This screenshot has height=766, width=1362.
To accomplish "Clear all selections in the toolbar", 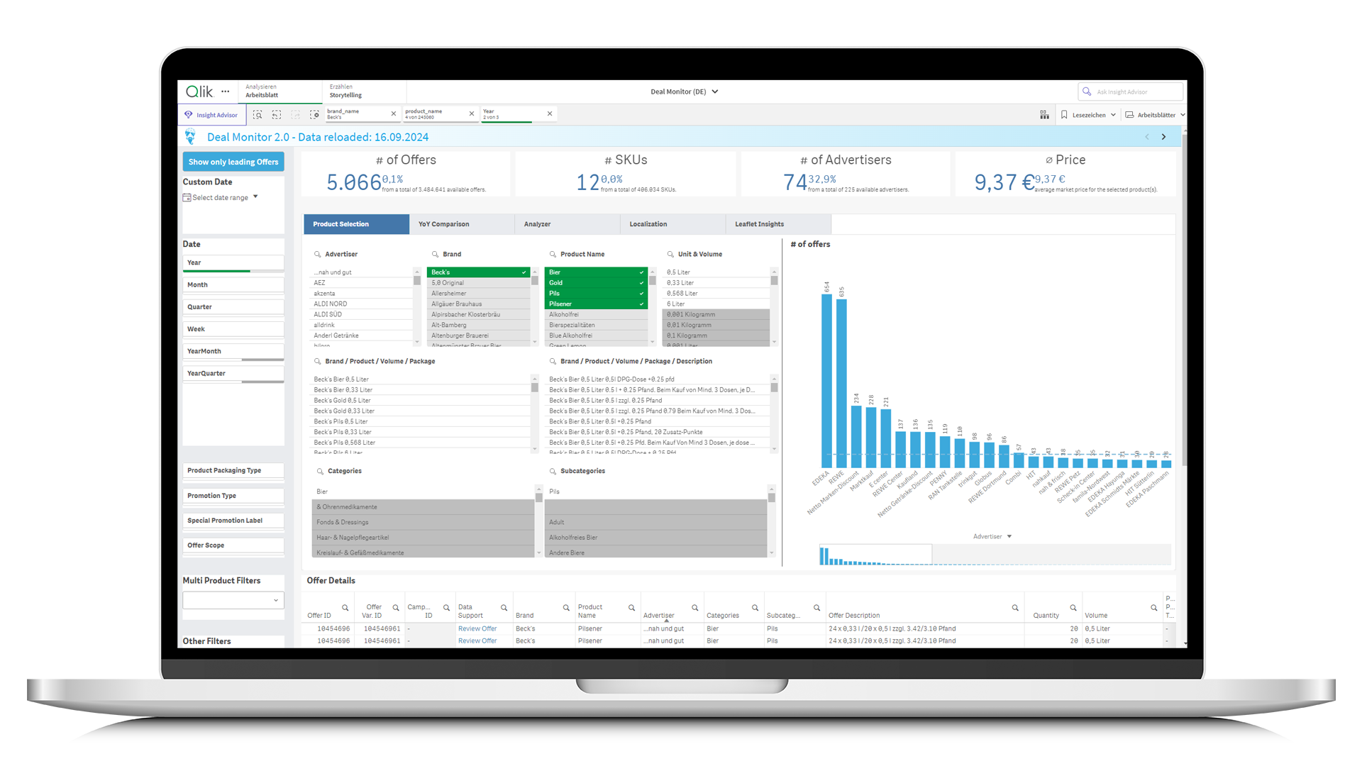I will [314, 114].
